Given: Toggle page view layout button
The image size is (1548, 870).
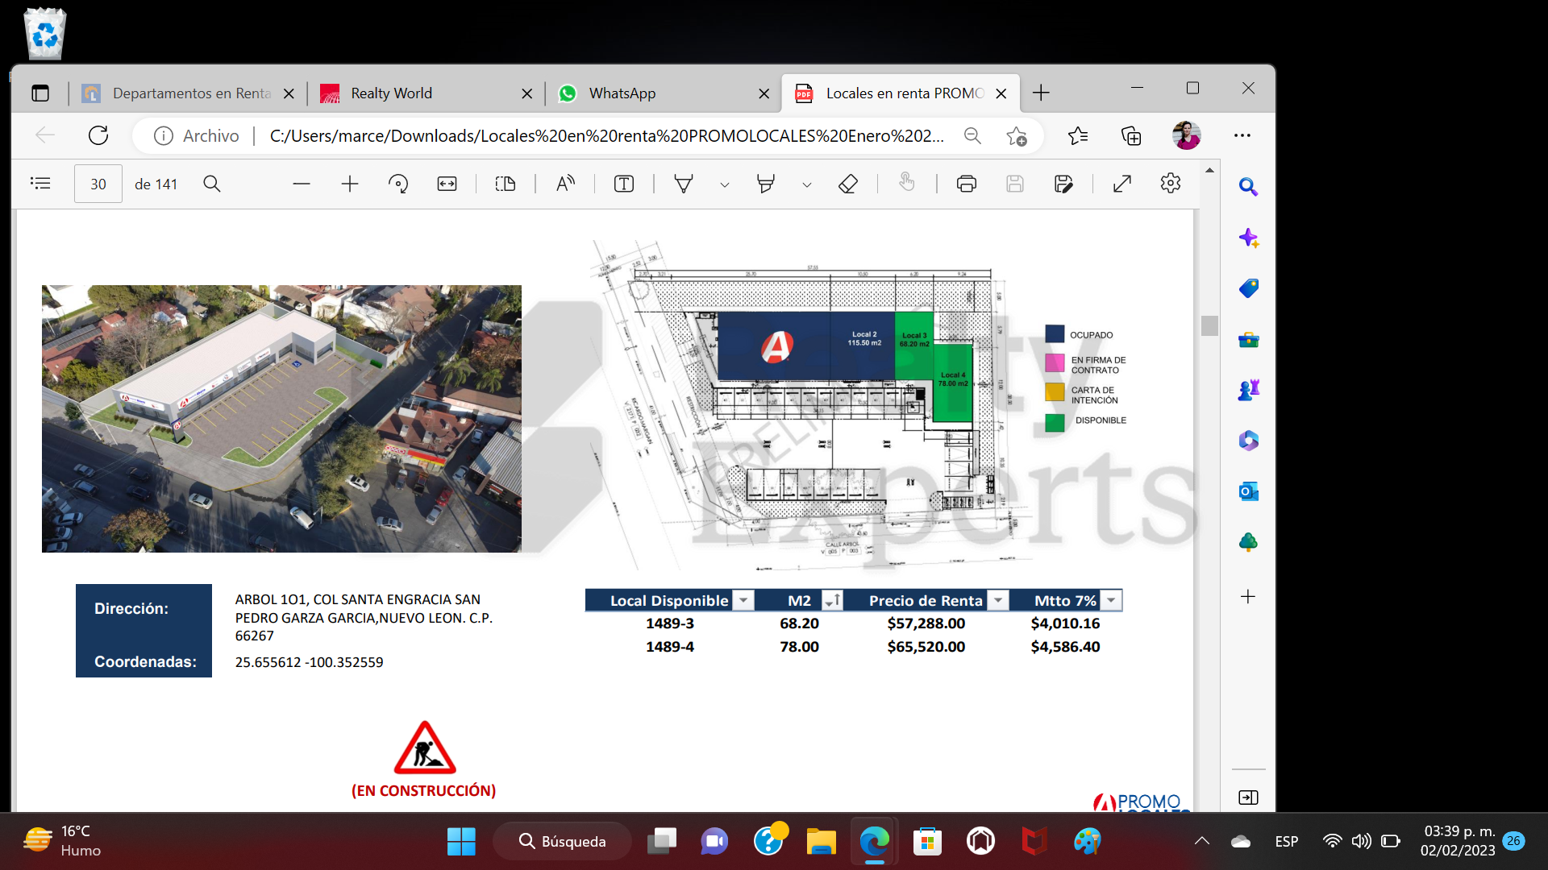Looking at the screenshot, I should 506,184.
